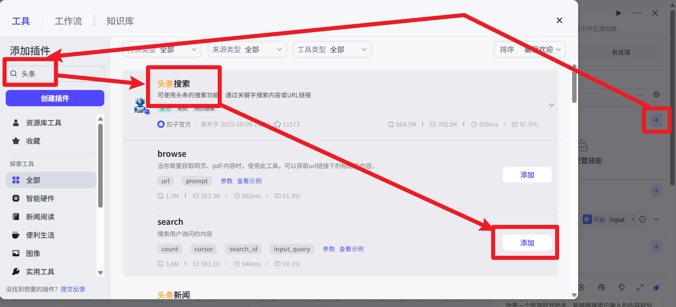Screen dimensions: 676x307
Task: Open the 工具类型 filter dropdown
Action: tap(332, 49)
